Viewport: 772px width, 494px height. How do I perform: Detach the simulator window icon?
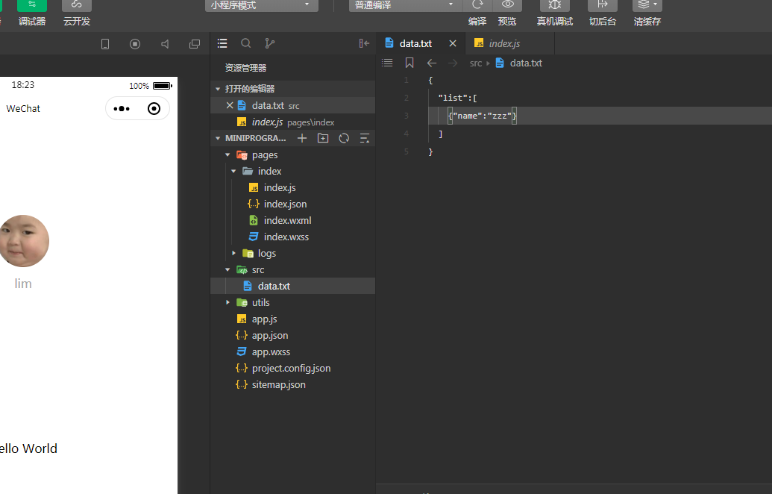coord(195,44)
